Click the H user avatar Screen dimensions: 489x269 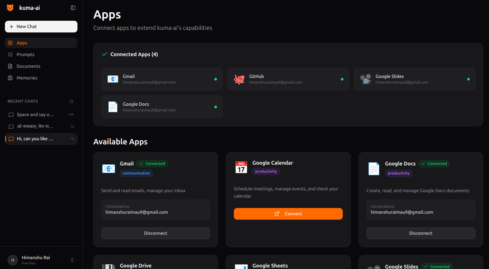click(13, 260)
